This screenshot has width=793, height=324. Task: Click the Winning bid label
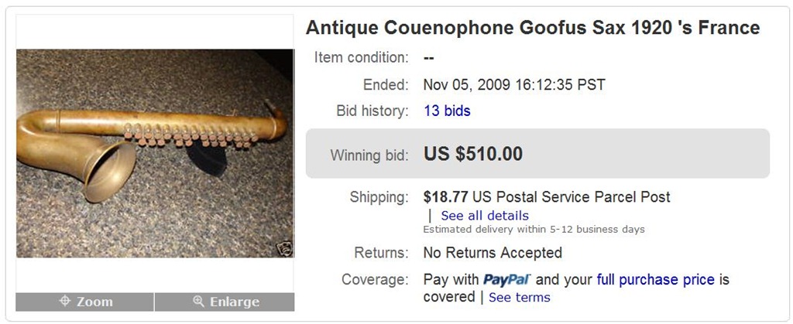[369, 155]
